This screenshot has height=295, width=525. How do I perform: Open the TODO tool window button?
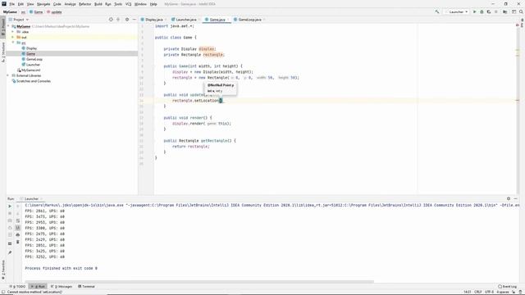(17, 286)
